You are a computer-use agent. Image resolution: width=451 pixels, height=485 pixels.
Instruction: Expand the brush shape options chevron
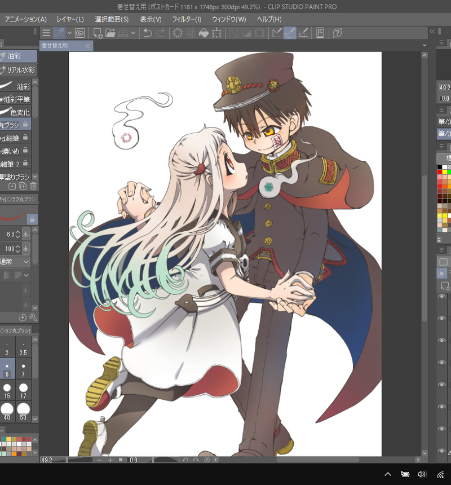tap(26, 275)
